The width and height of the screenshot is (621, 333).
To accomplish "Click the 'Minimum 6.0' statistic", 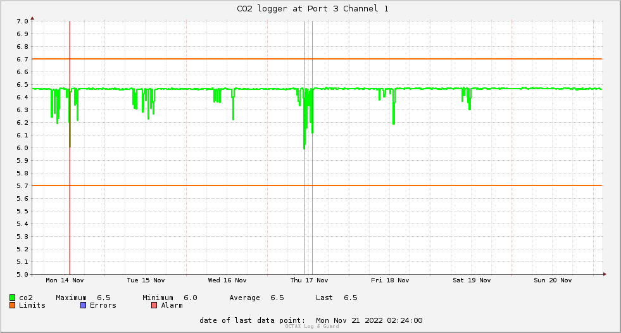I will tap(170, 298).
